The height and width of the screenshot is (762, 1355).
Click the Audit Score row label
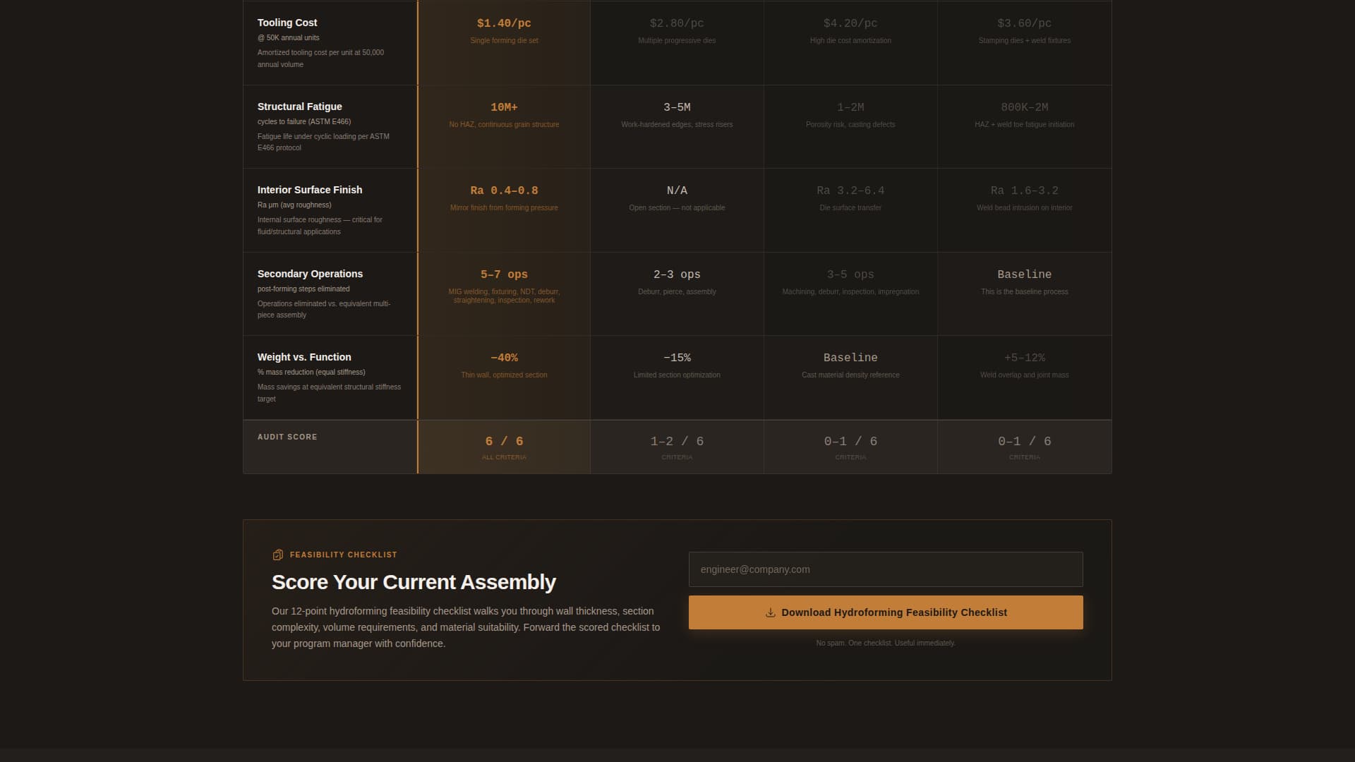[287, 437]
